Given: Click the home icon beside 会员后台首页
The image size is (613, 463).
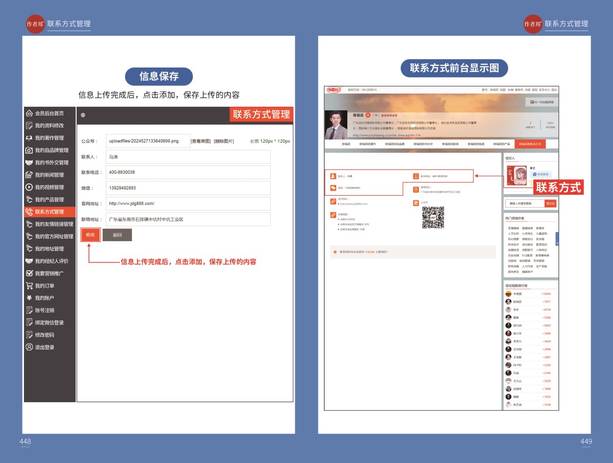Looking at the screenshot, I should (x=30, y=113).
